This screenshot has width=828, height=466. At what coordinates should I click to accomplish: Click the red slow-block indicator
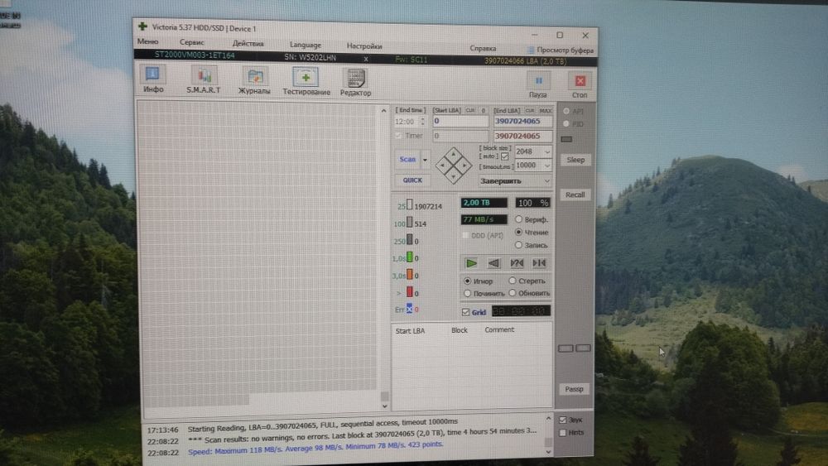pyautogui.click(x=409, y=292)
